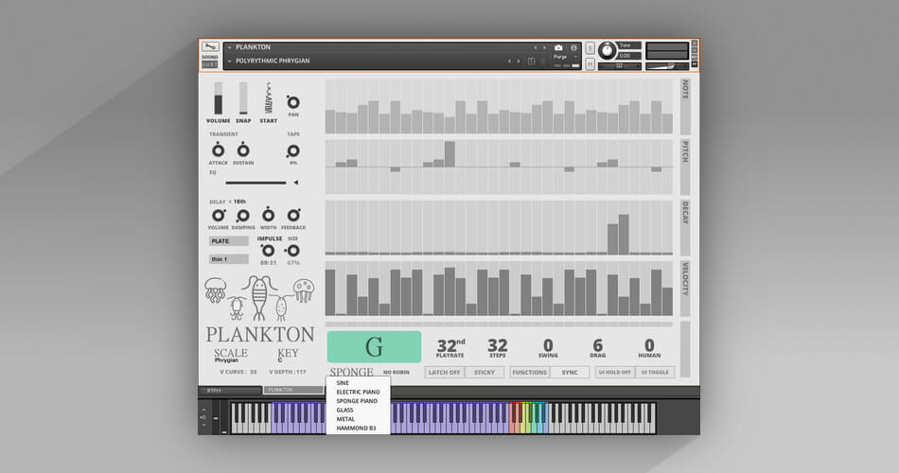The image size is (899, 473).
Task: Click the EQ horizontal bar
Action: 256,183
